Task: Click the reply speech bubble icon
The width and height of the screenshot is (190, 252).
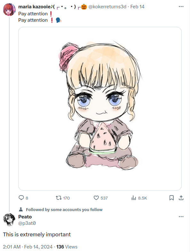Action: tap(21, 198)
